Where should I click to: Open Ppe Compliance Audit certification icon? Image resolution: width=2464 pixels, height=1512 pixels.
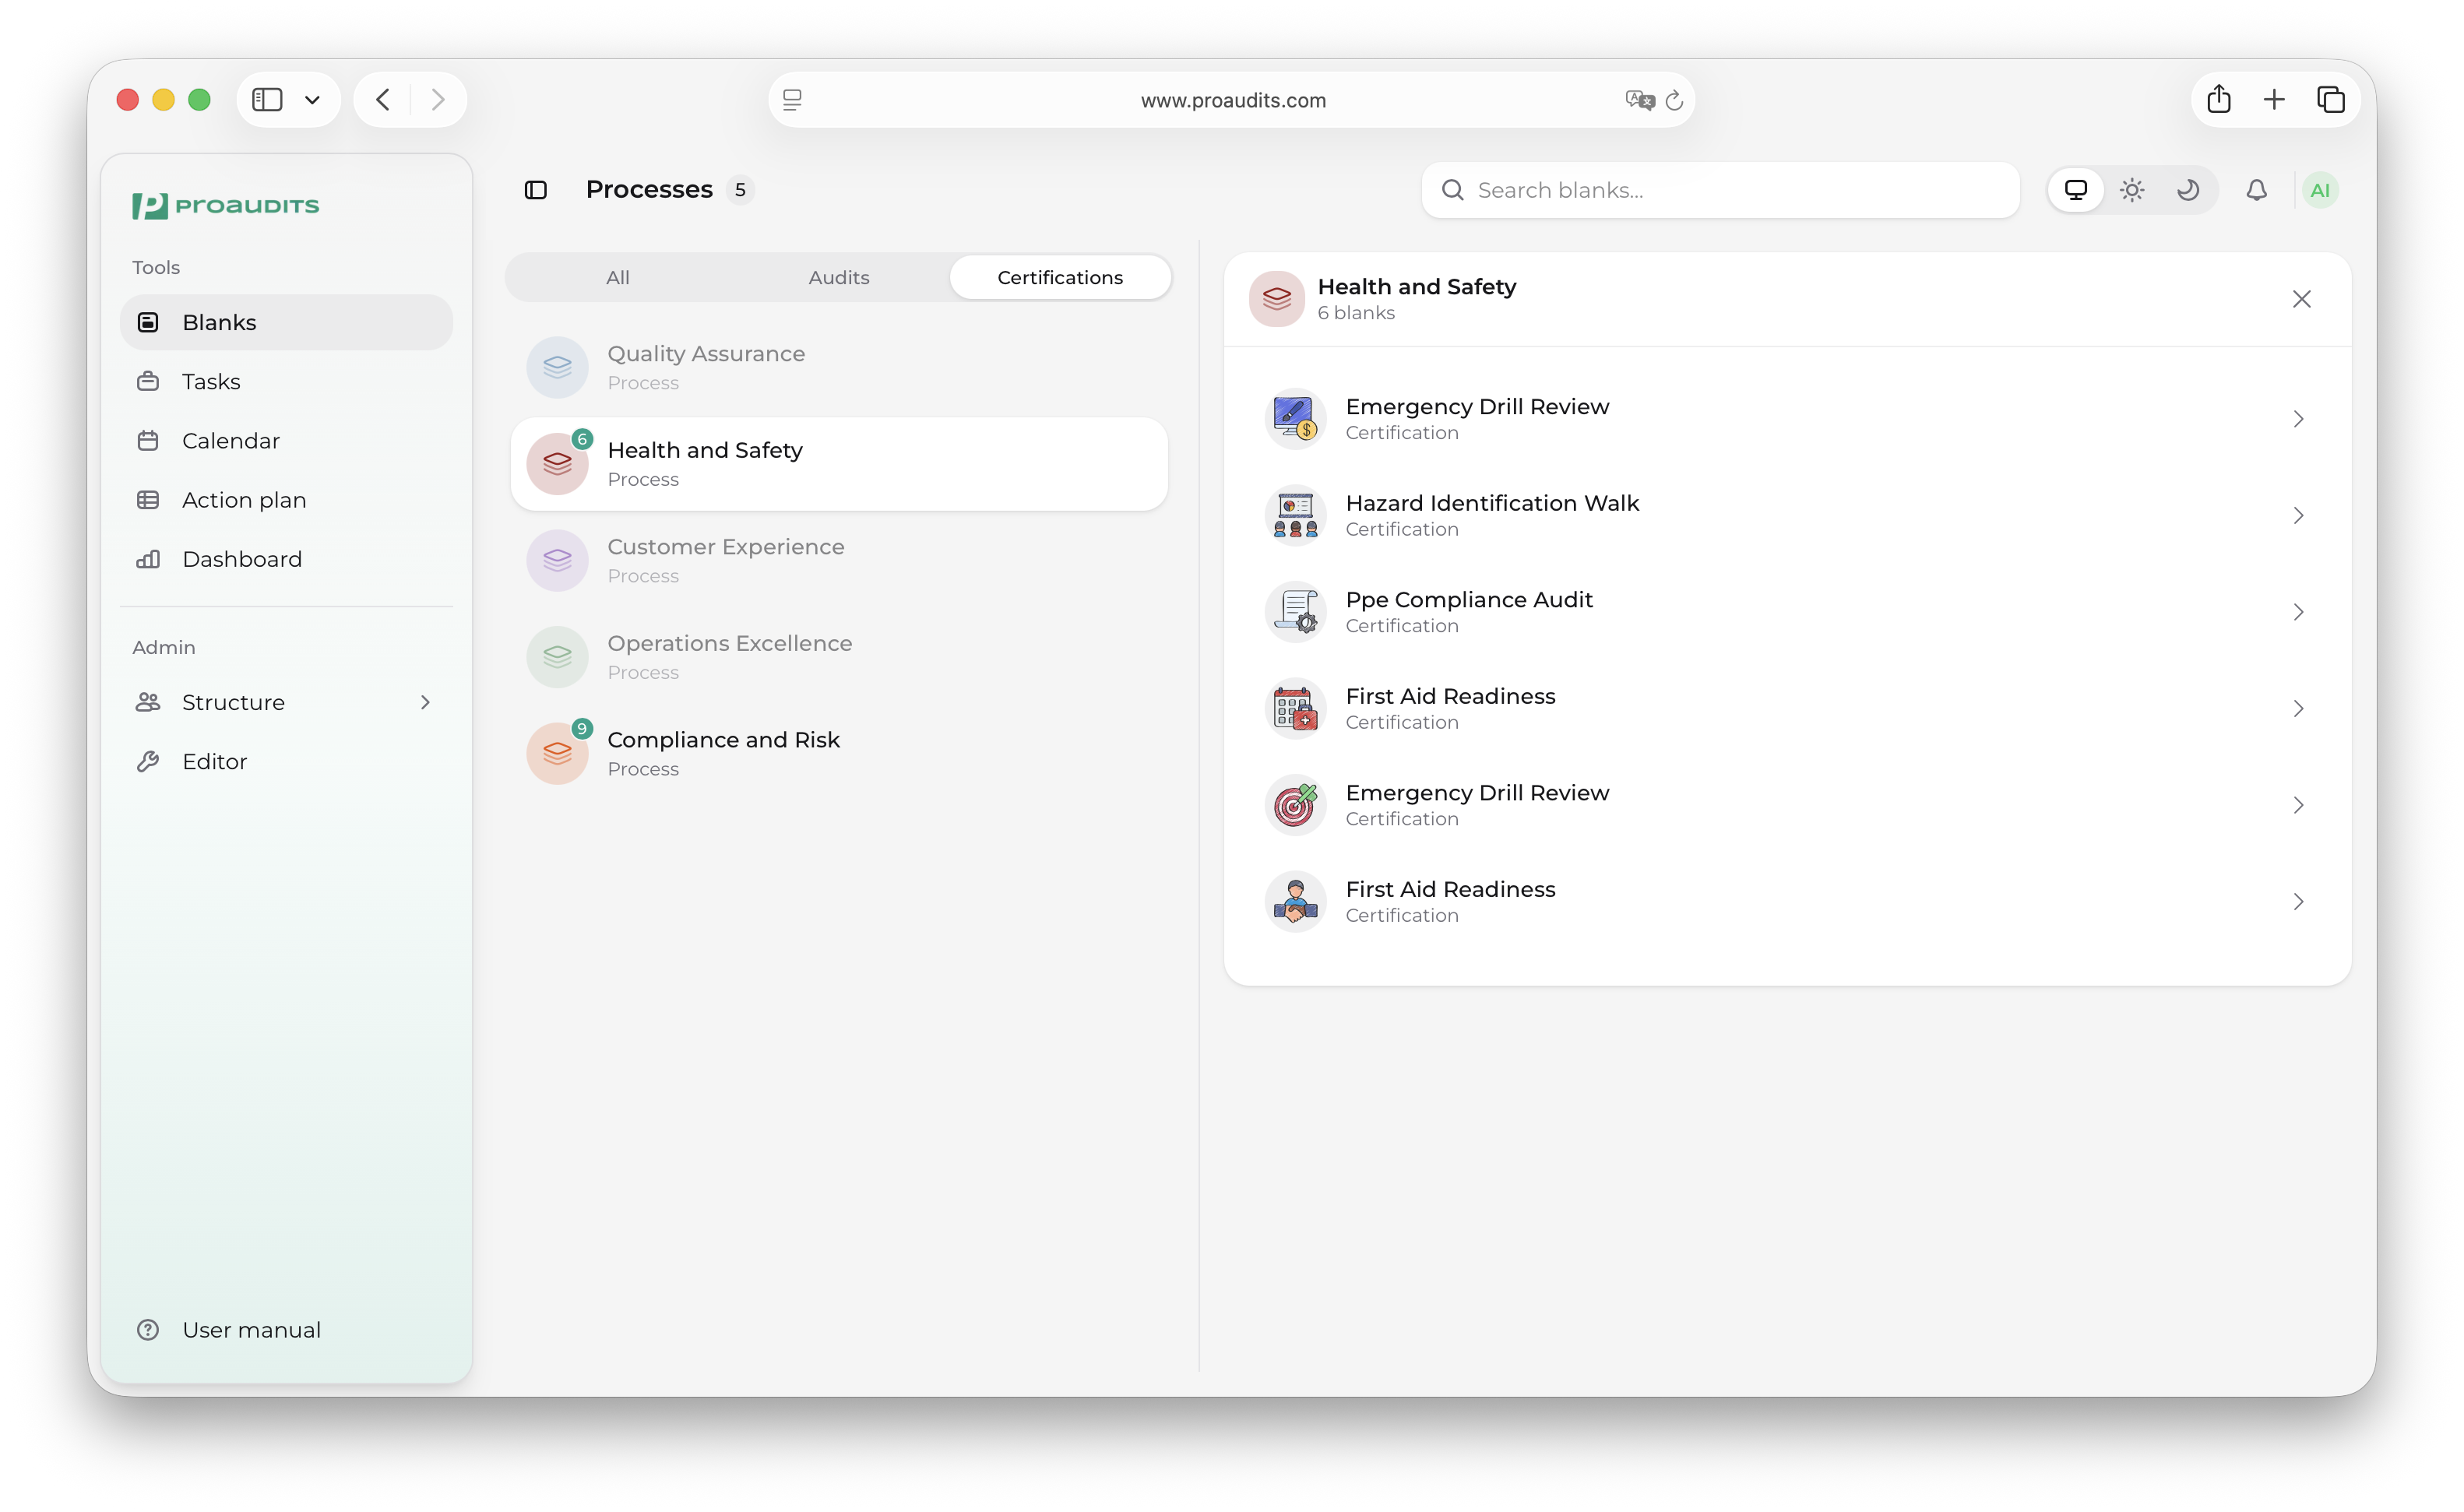(1295, 612)
